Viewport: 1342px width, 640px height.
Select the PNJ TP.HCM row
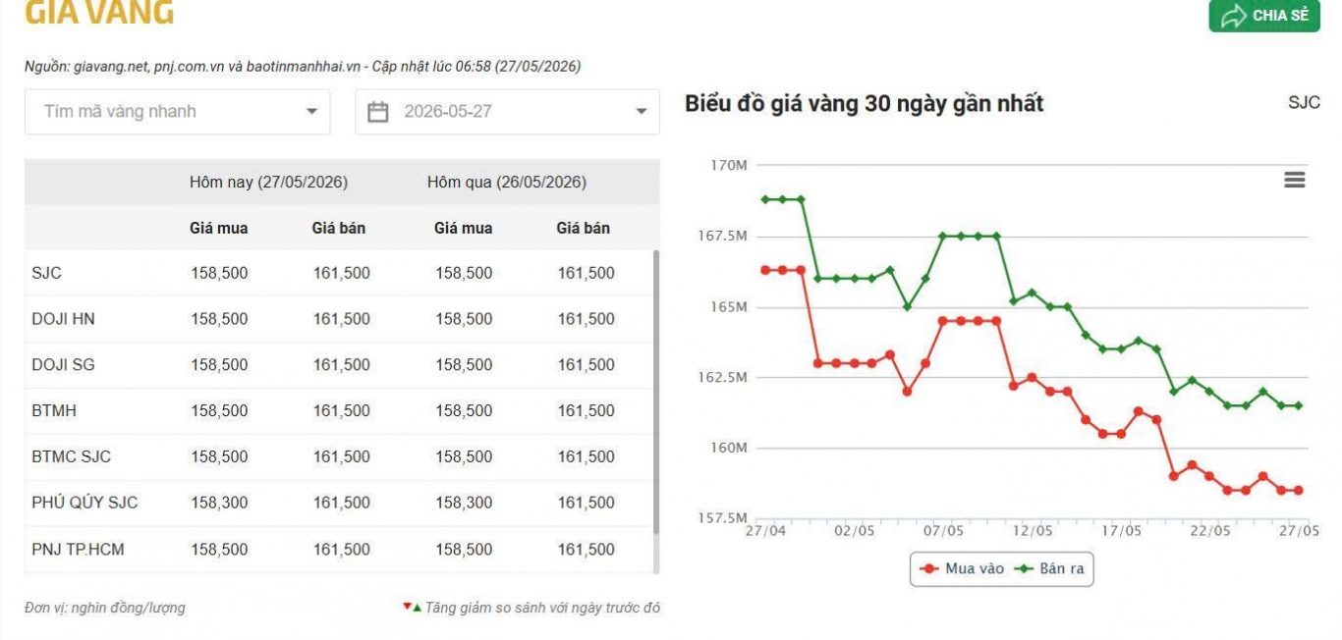pos(339,549)
